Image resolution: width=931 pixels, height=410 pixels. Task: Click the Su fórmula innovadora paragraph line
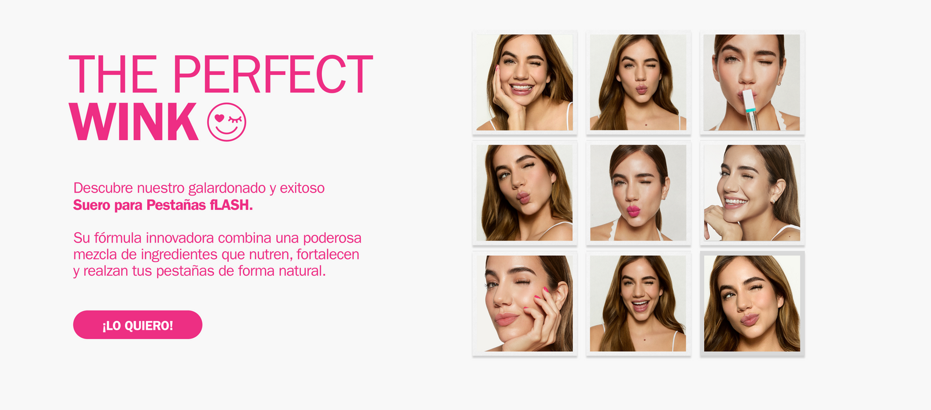pos(218,238)
